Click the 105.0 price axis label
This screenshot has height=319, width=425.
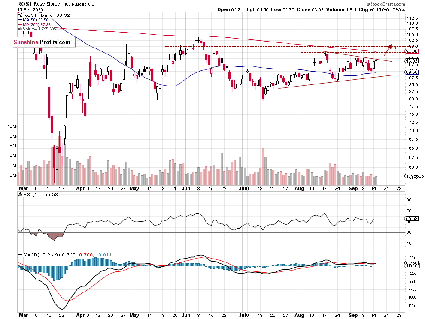pos(412,34)
